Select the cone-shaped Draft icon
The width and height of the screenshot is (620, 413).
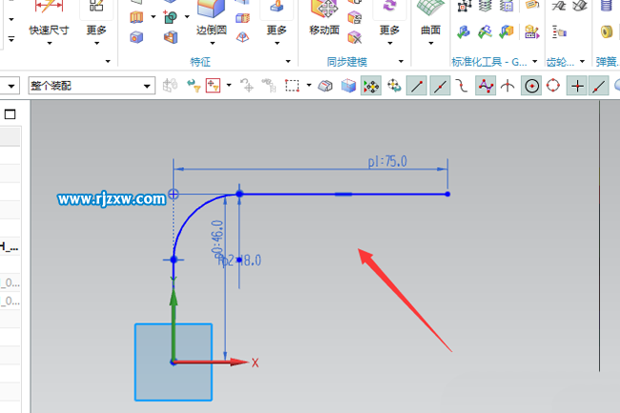pyautogui.click(x=242, y=37)
